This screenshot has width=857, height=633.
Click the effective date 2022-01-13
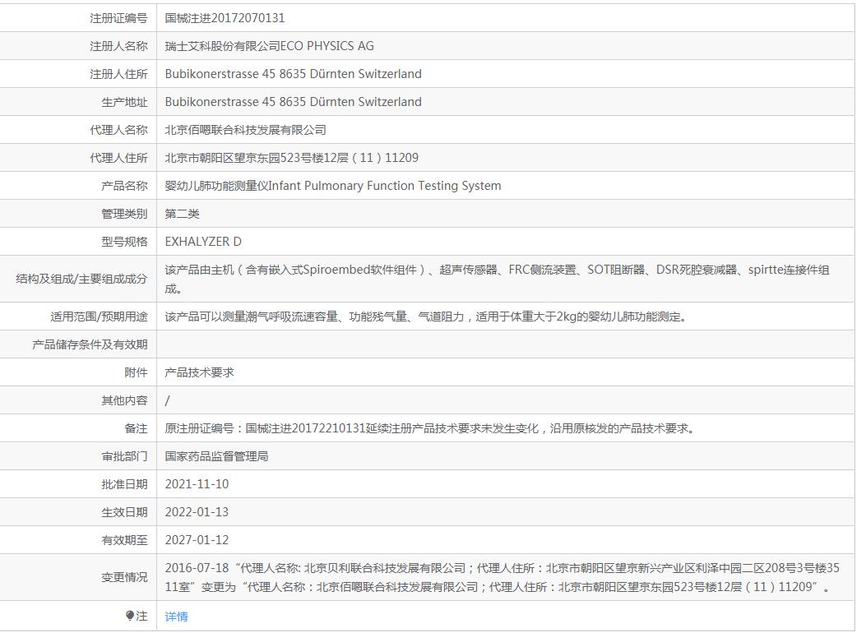point(197,512)
